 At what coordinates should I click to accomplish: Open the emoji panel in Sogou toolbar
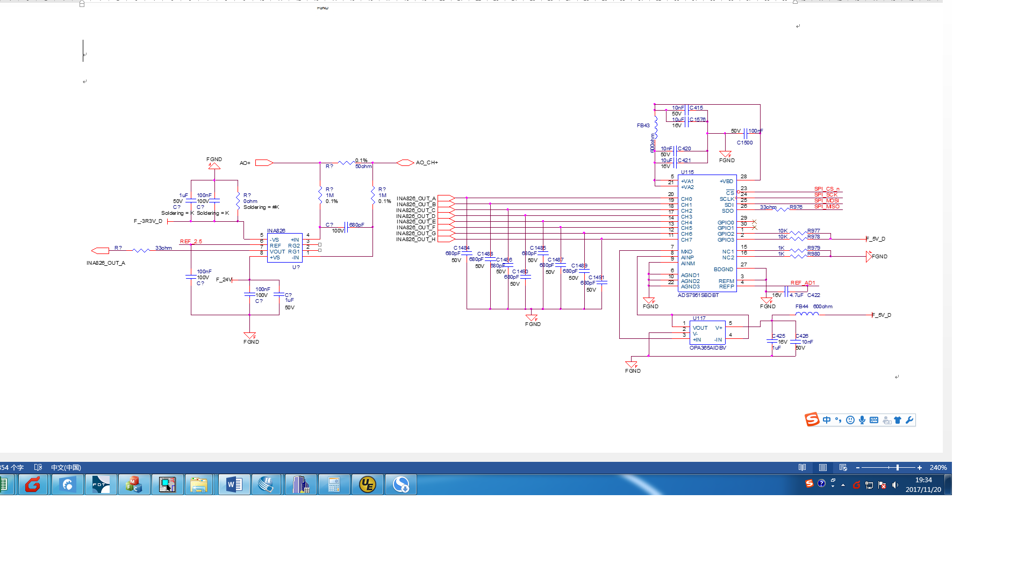click(x=850, y=420)
